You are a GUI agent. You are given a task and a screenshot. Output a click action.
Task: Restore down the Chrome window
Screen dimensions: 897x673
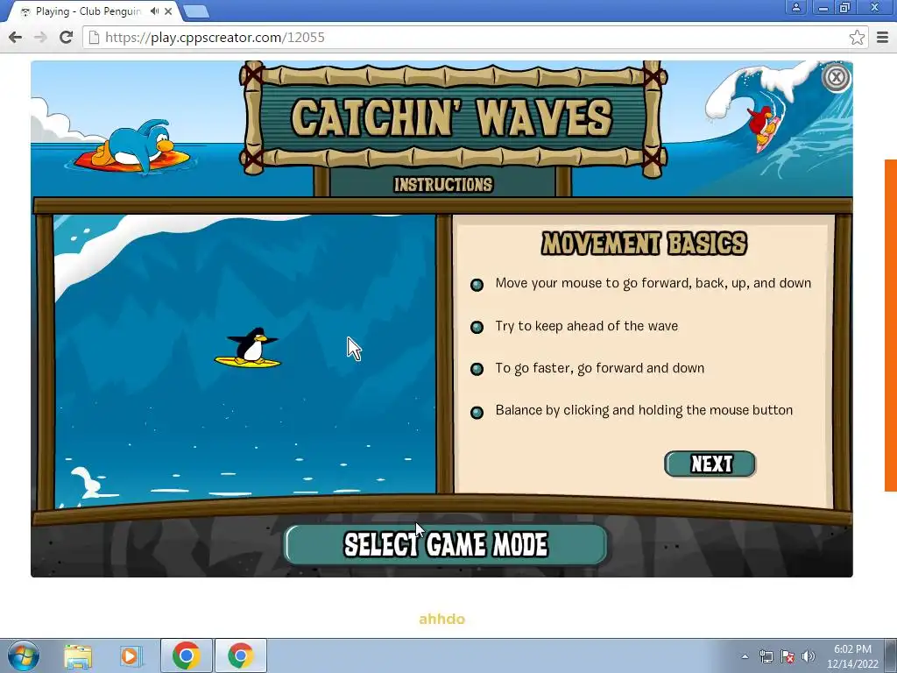pyautogui.click(x=845, y=7)
